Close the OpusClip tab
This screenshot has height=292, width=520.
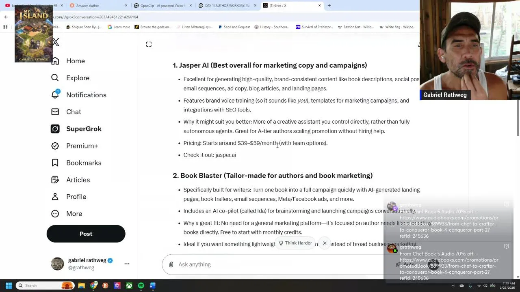tap(190, 6)
